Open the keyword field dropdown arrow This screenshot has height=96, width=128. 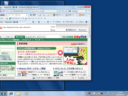point(27,15)
